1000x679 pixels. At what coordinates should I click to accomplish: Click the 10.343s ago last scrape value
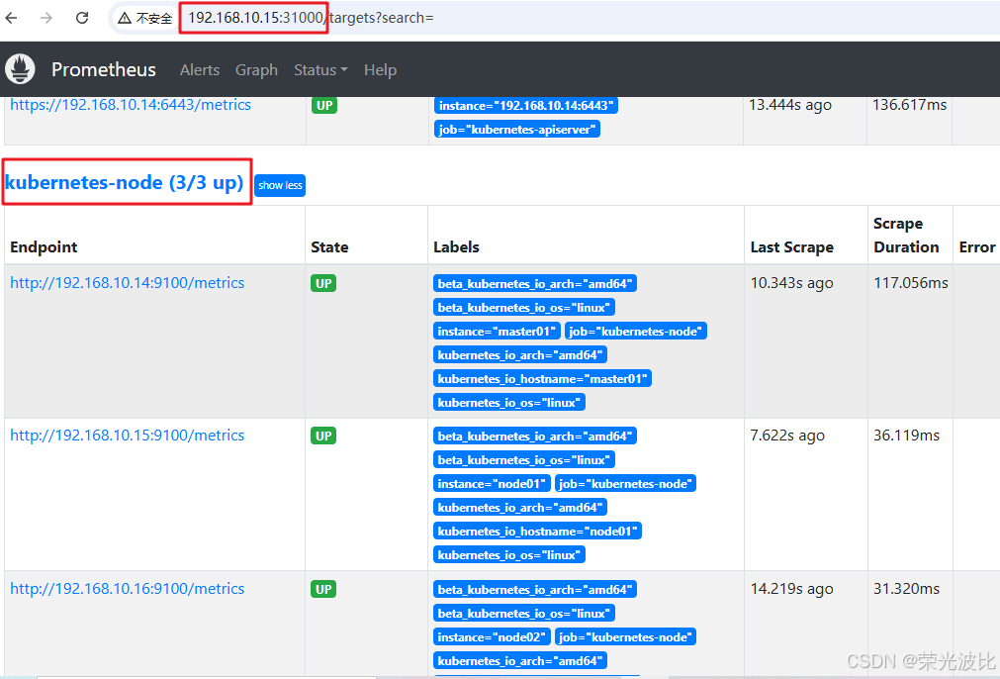(791, 283)
